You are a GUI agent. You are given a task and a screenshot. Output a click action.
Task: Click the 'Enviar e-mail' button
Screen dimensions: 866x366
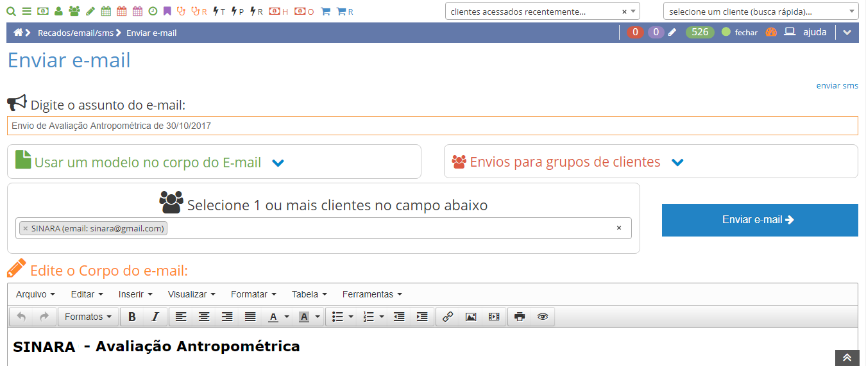760,220
